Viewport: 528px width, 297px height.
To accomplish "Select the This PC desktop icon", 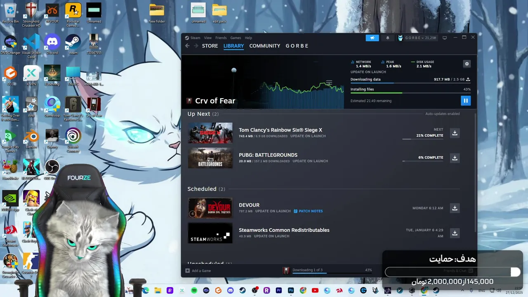I will click(73, 76).
